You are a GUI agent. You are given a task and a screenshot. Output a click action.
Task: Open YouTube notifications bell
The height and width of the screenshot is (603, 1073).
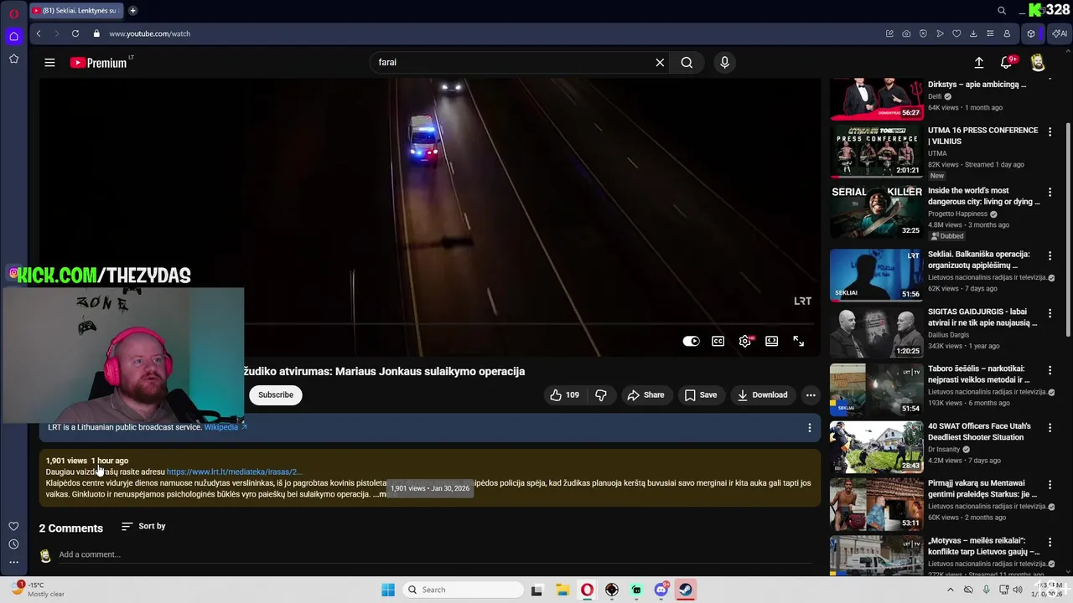point(1007,63)
